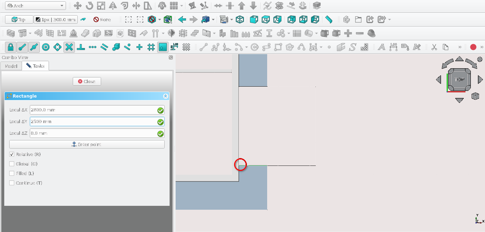The image size is (485, 232).
Task: Enable the Global (G) checkbox
Action: click(12, 164)
